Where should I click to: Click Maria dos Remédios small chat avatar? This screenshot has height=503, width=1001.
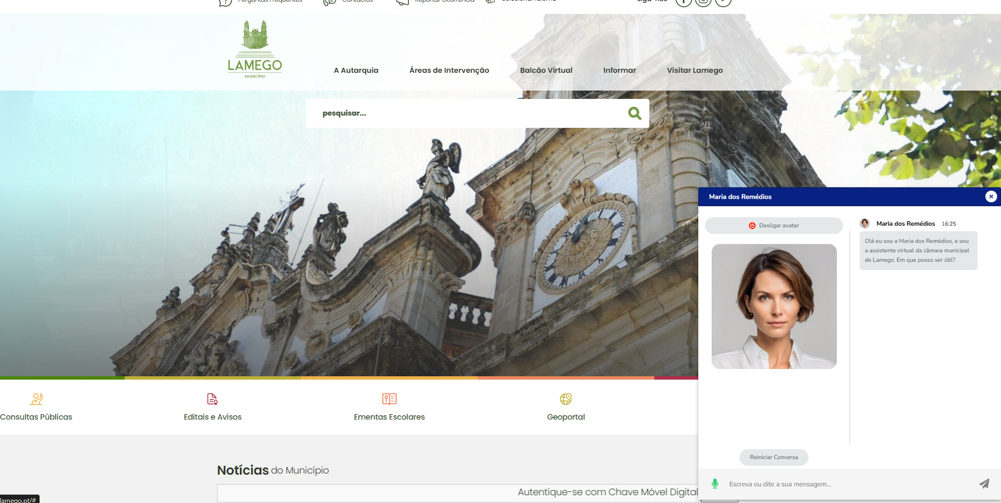point(865,223)
